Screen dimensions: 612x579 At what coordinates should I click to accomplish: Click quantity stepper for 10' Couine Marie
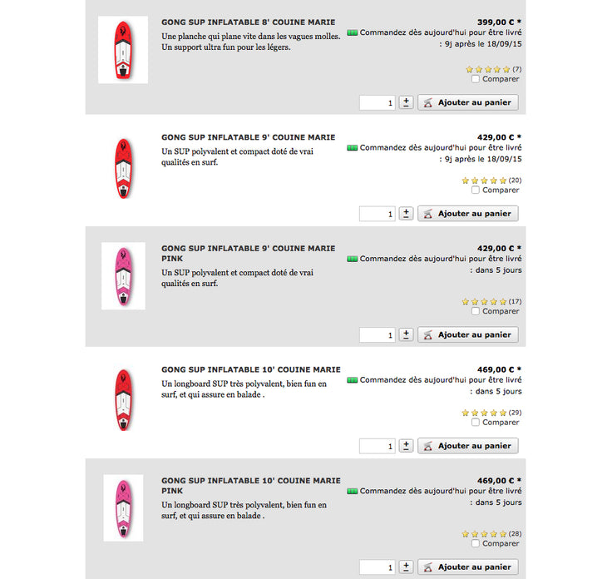(x=406, y=446)
